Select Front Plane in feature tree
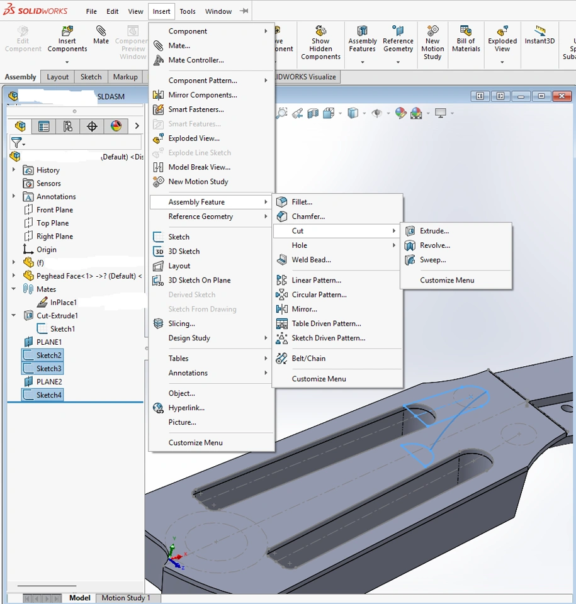 [48, 210]
